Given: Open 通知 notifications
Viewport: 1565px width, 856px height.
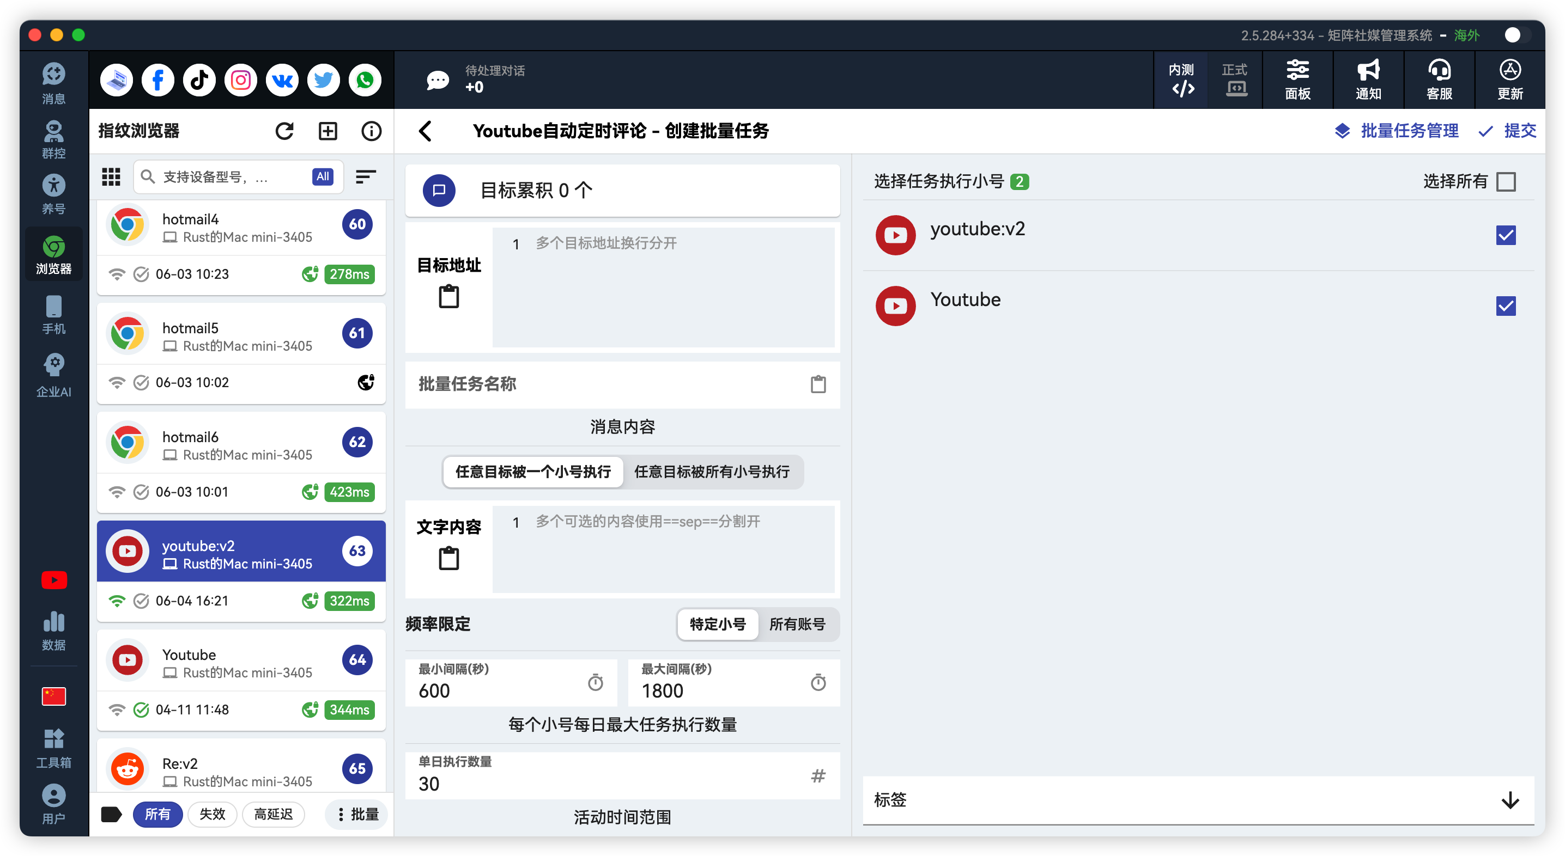Looking at the screenshot, I should coord(1368,80).
